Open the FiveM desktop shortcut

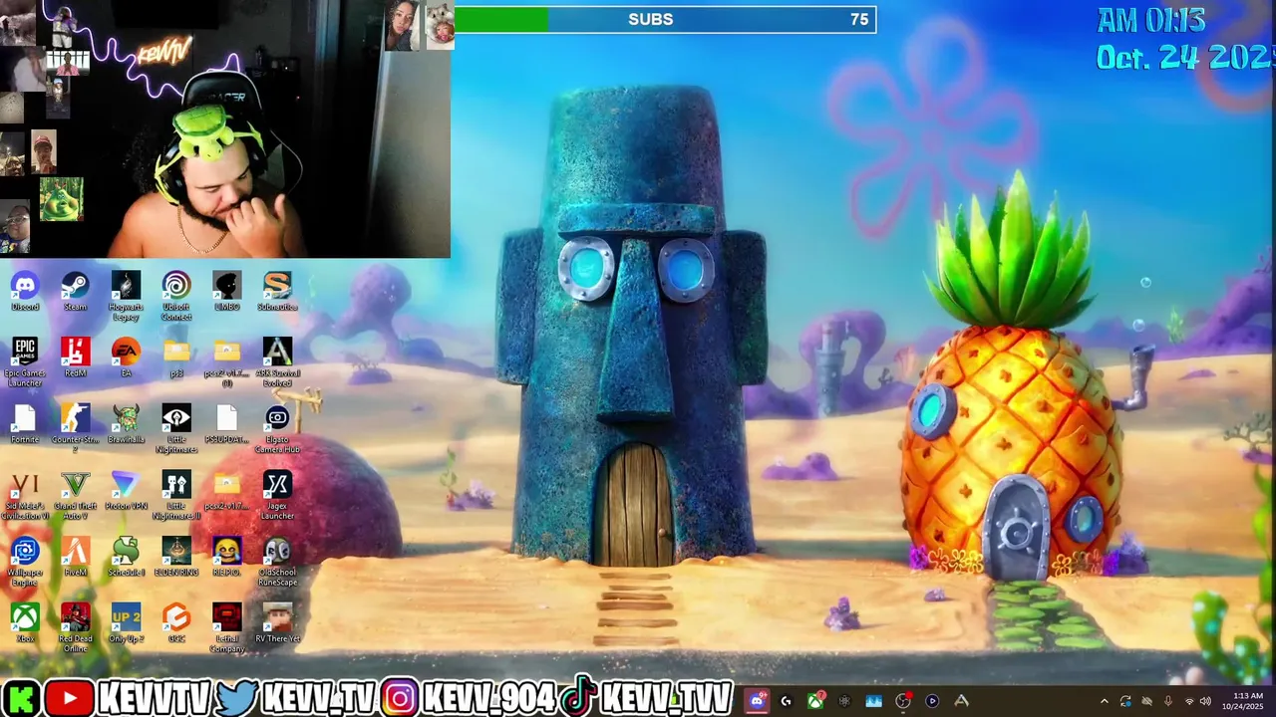click(x=75, y=557)
